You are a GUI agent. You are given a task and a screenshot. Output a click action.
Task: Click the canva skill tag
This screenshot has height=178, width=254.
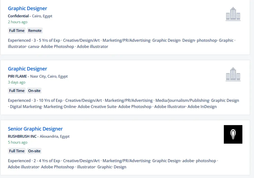pyautogui.click(x=33, y=47)
